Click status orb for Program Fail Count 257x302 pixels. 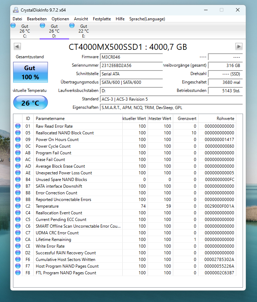coord(18,153)
